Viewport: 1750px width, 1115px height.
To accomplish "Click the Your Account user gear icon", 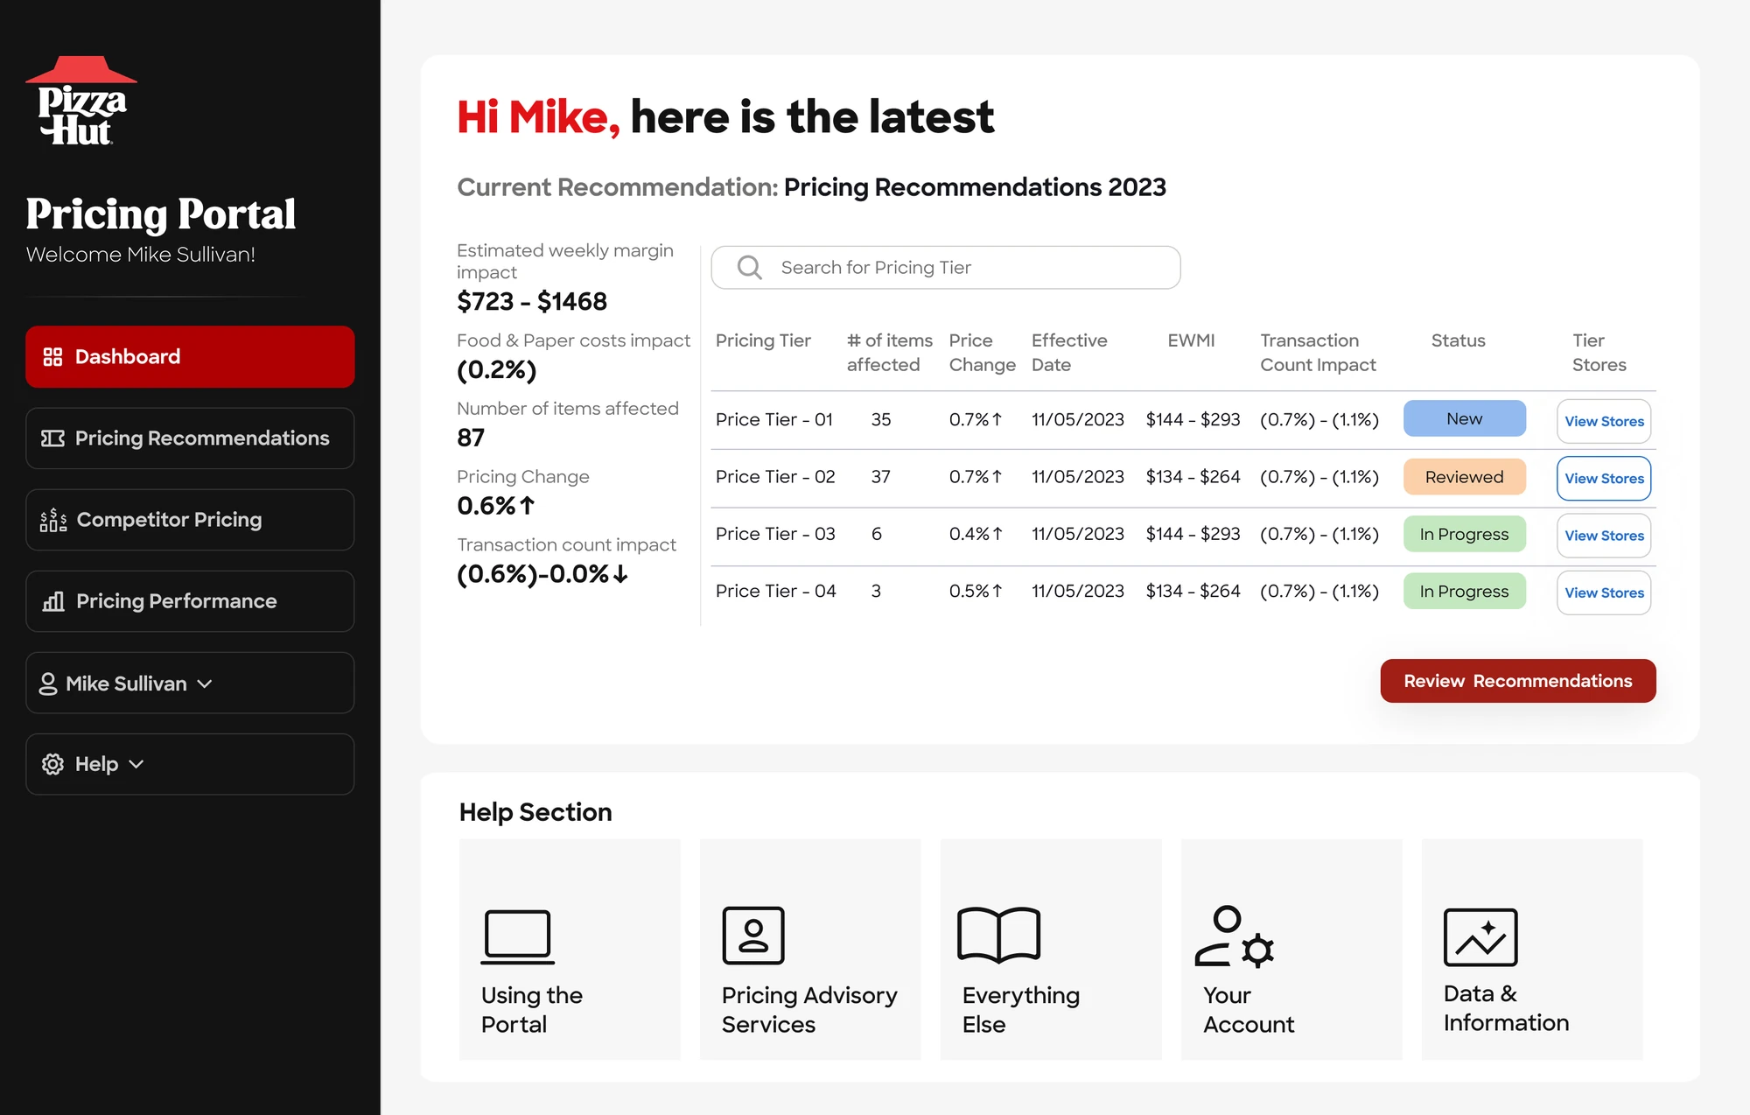I will (1235, 936).
